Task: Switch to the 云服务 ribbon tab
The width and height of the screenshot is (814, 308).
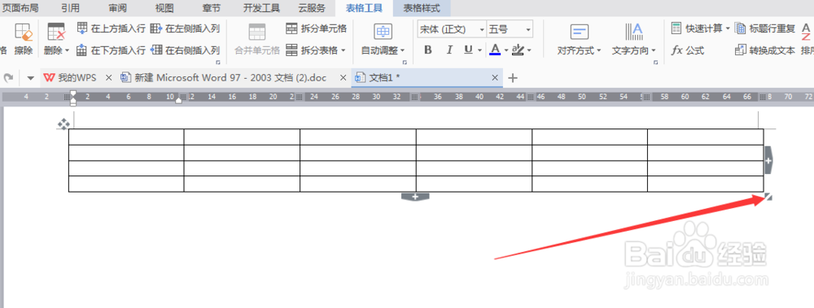Action: 312,8
